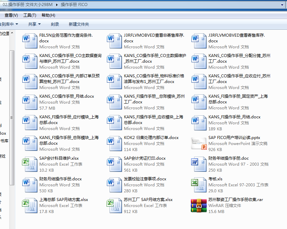Viewport: 287px width, 229px height.
Task: Click 57.7 MB size under KANS_CO月结
Action: click(x=47, y=108)
